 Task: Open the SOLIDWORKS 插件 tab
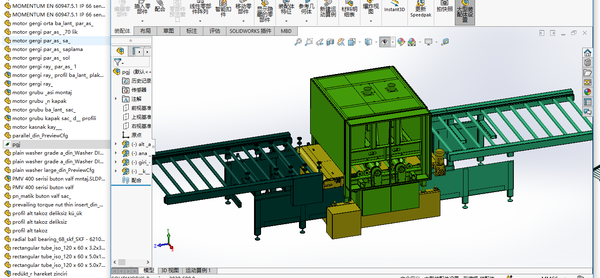click(x=250, y=31)
